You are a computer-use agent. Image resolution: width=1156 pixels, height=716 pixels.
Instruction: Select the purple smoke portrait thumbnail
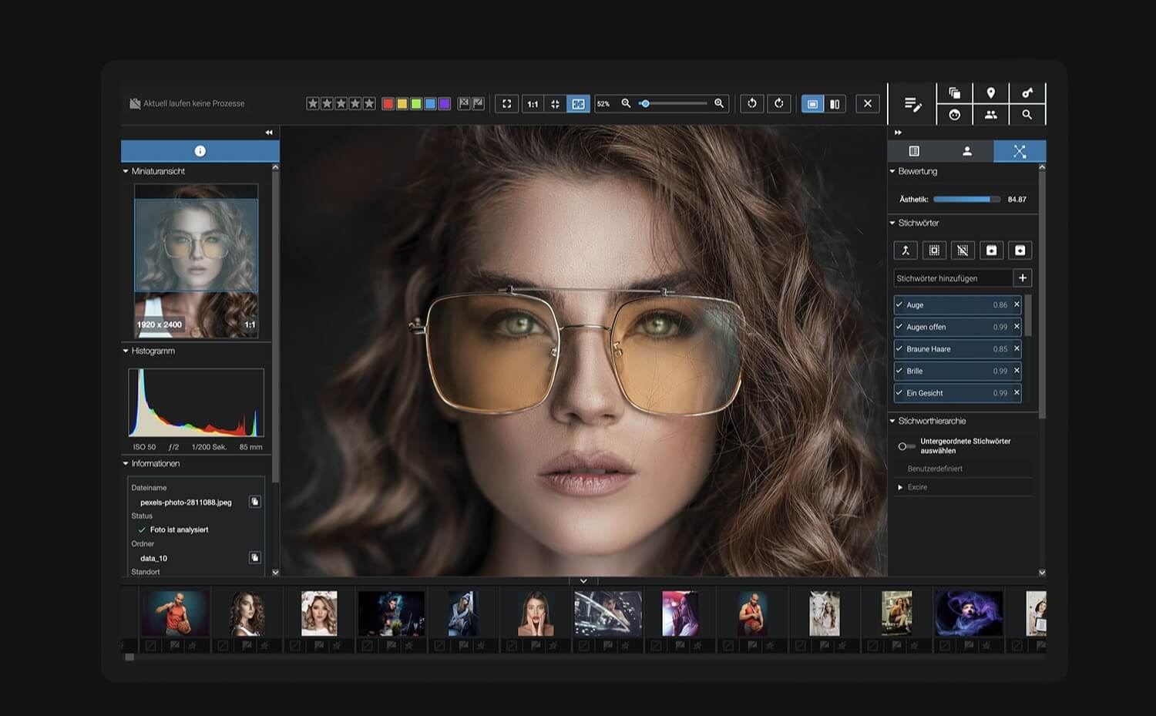coord(969,613)
